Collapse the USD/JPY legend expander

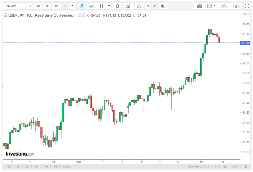5,15
